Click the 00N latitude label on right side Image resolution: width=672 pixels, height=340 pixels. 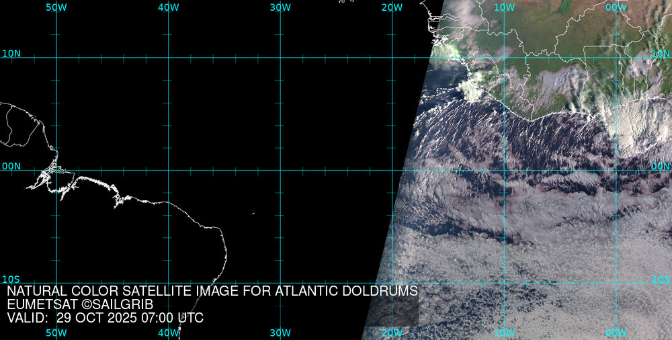click(661, 166)
